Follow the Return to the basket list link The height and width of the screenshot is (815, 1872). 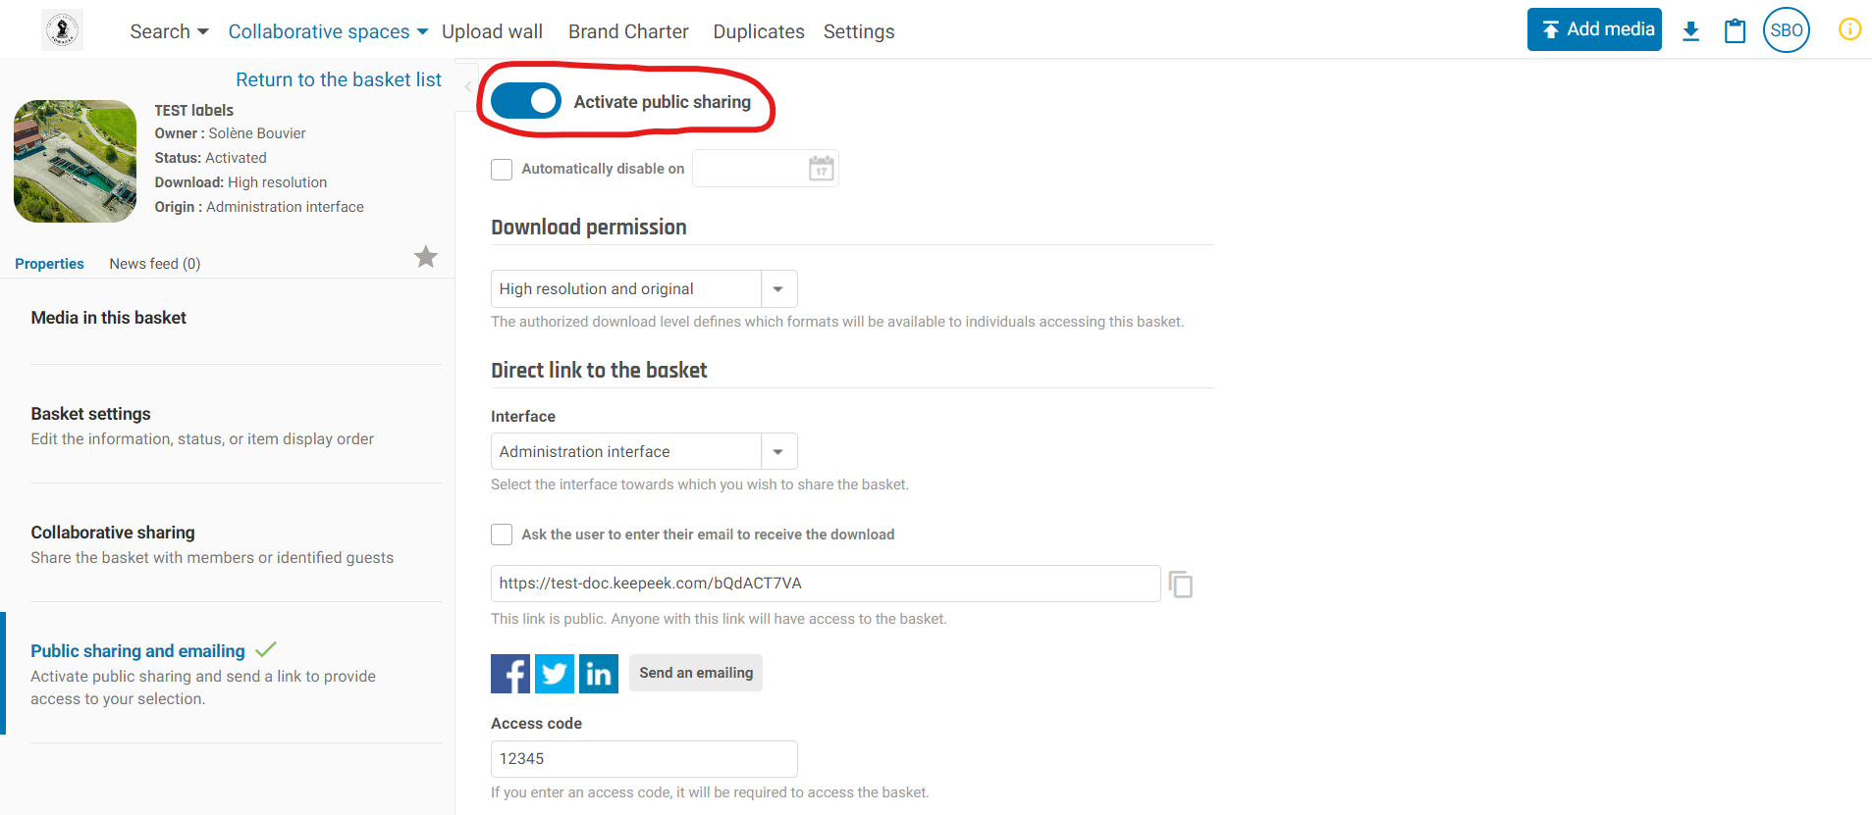[x=339, y=79]
